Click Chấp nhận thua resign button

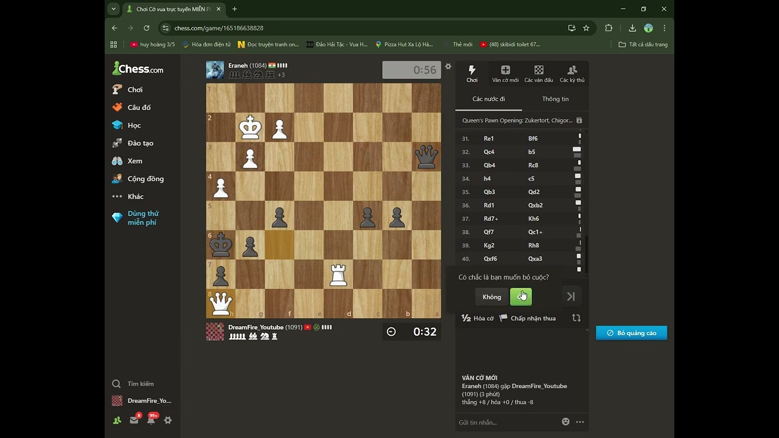click(527, 318)
